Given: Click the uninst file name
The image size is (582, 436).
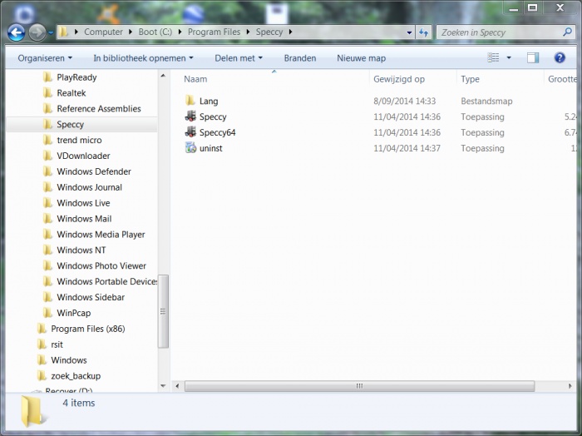Looking at the screenshot, I should pos(211,148).
